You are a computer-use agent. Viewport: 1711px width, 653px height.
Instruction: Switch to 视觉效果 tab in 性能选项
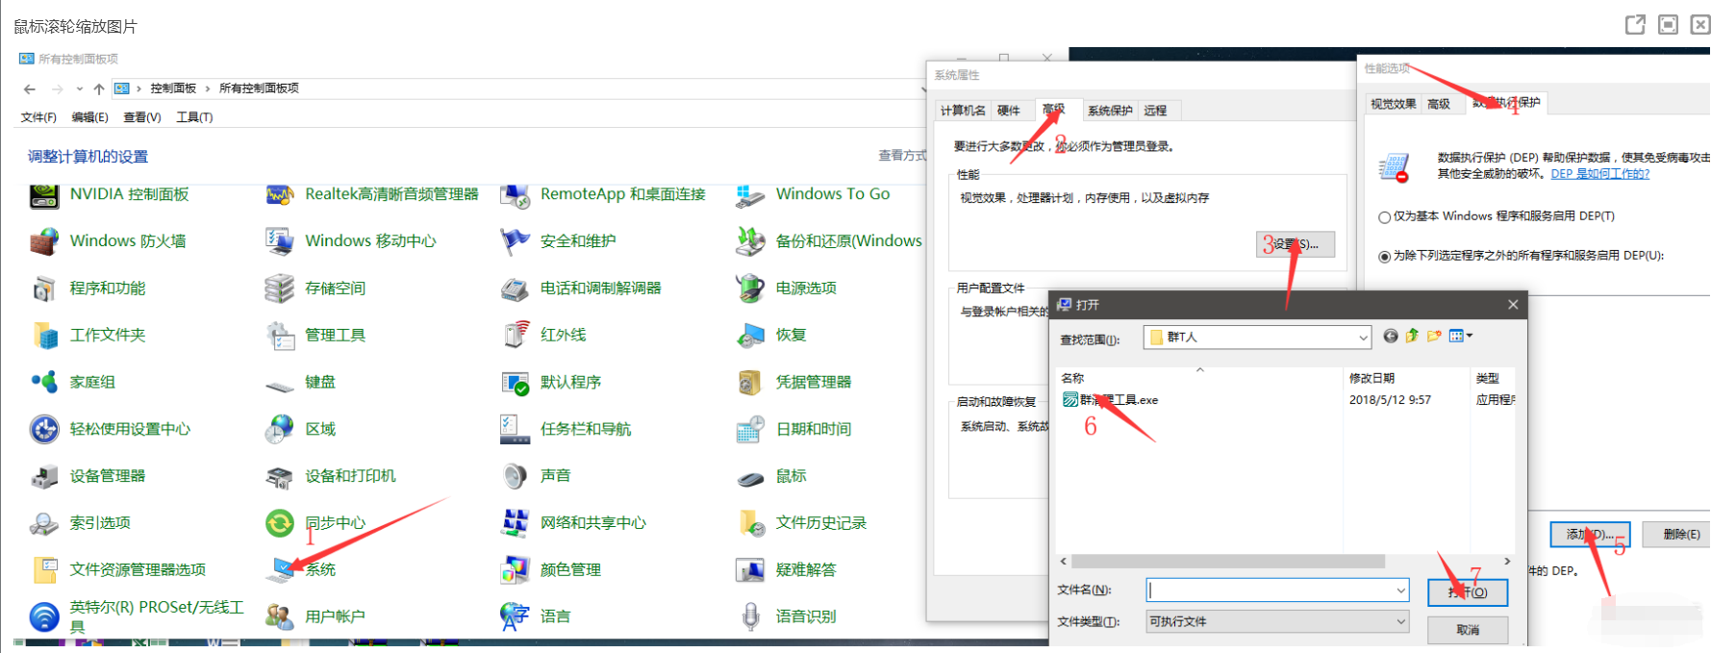coord(1393,104)
